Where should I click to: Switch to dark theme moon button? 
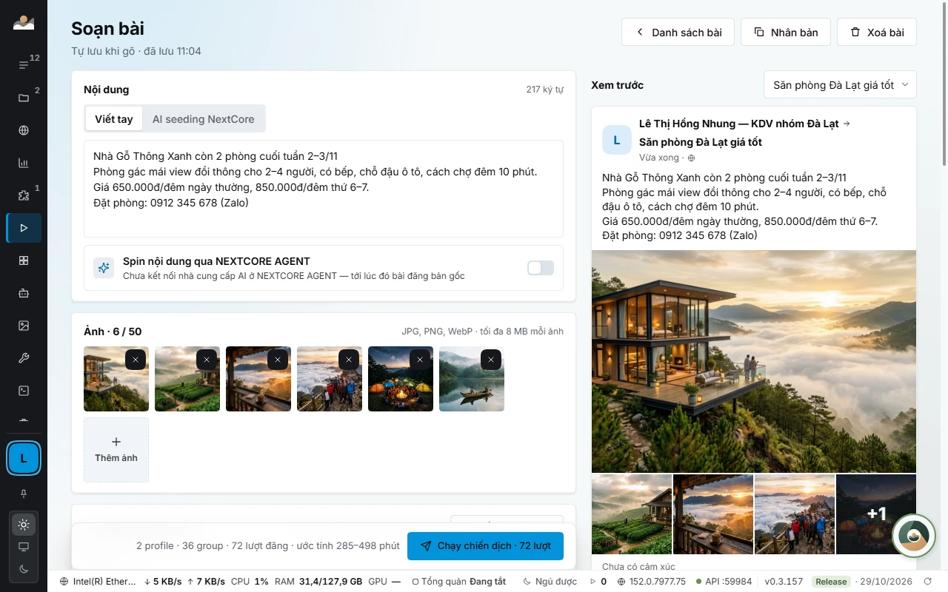click(24, 569)
